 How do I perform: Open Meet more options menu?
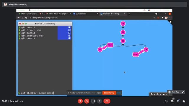pyautogui.click(x=100, y=101)
